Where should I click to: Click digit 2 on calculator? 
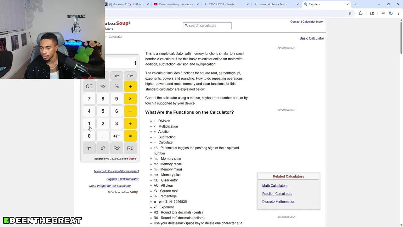(103, 124)
